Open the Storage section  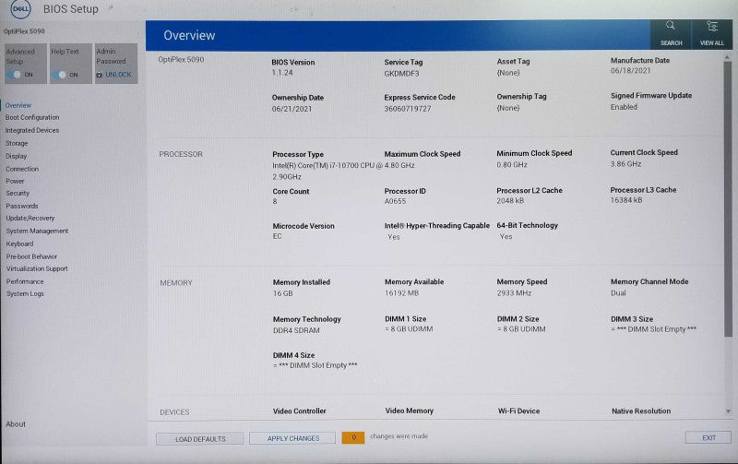click(x=17, y=143)
